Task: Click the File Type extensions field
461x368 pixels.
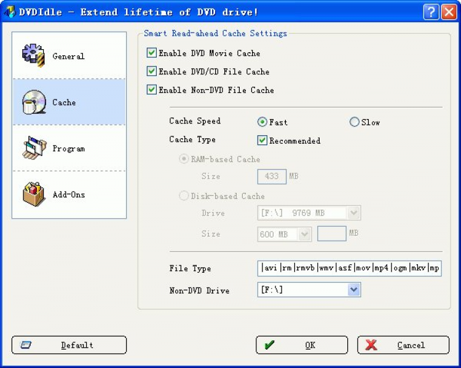Action: pos(349,268)
